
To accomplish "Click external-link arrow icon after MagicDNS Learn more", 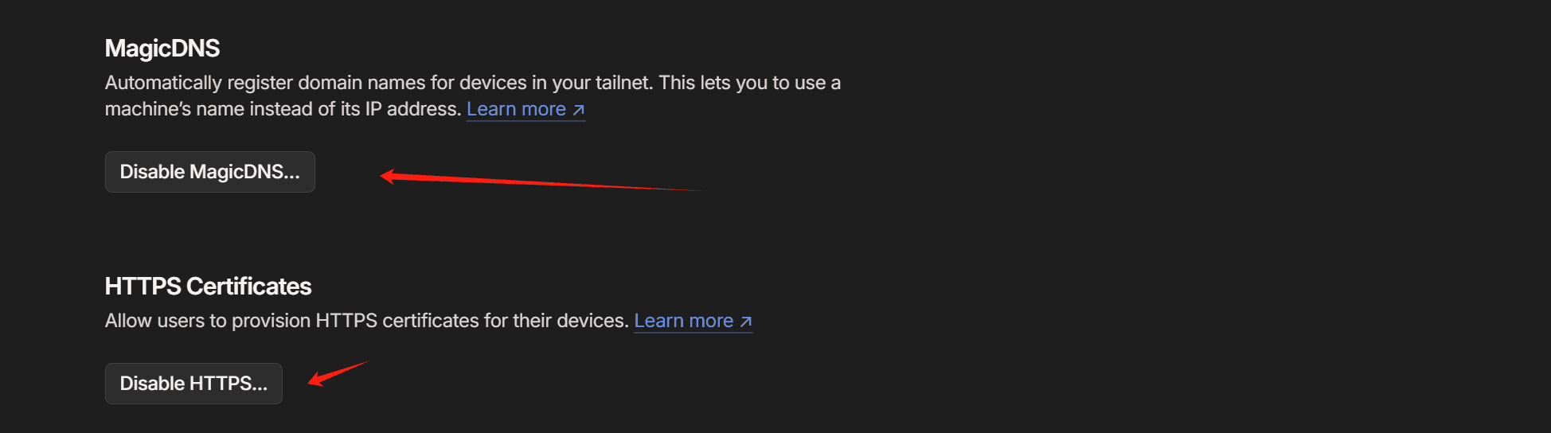I will coord(579,110).
